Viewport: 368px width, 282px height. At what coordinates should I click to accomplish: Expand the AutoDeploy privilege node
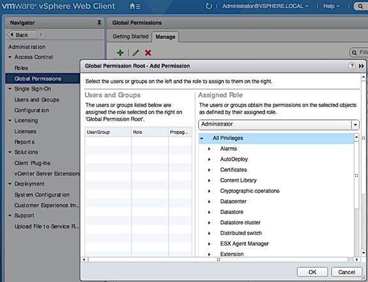[x=209, y=160]
